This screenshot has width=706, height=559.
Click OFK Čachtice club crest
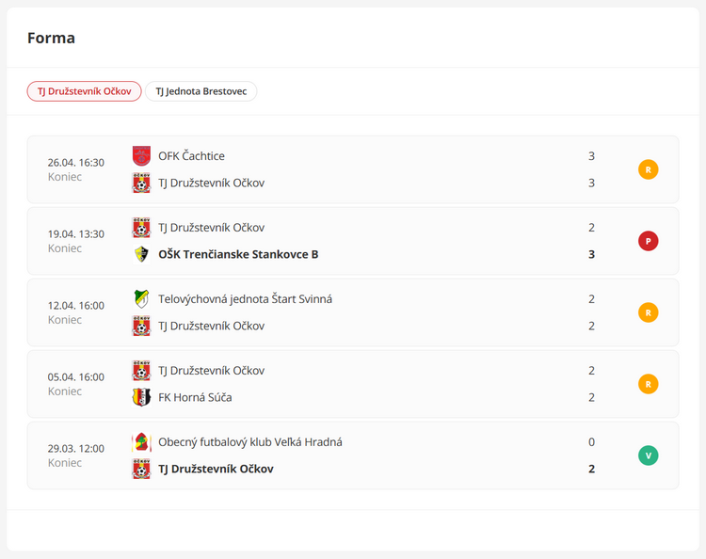(141, 155)
